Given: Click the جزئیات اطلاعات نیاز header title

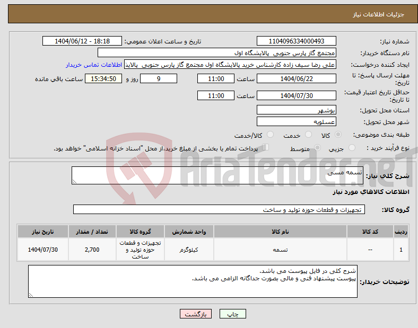Looking at the screenshot, I should (x=379, y=14).
